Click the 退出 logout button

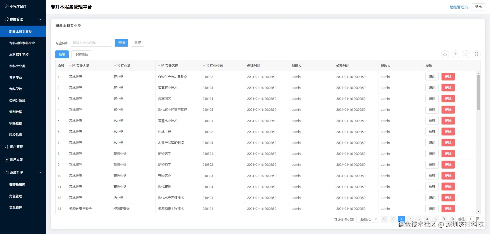pyautogui.click(x=479, y=7)
